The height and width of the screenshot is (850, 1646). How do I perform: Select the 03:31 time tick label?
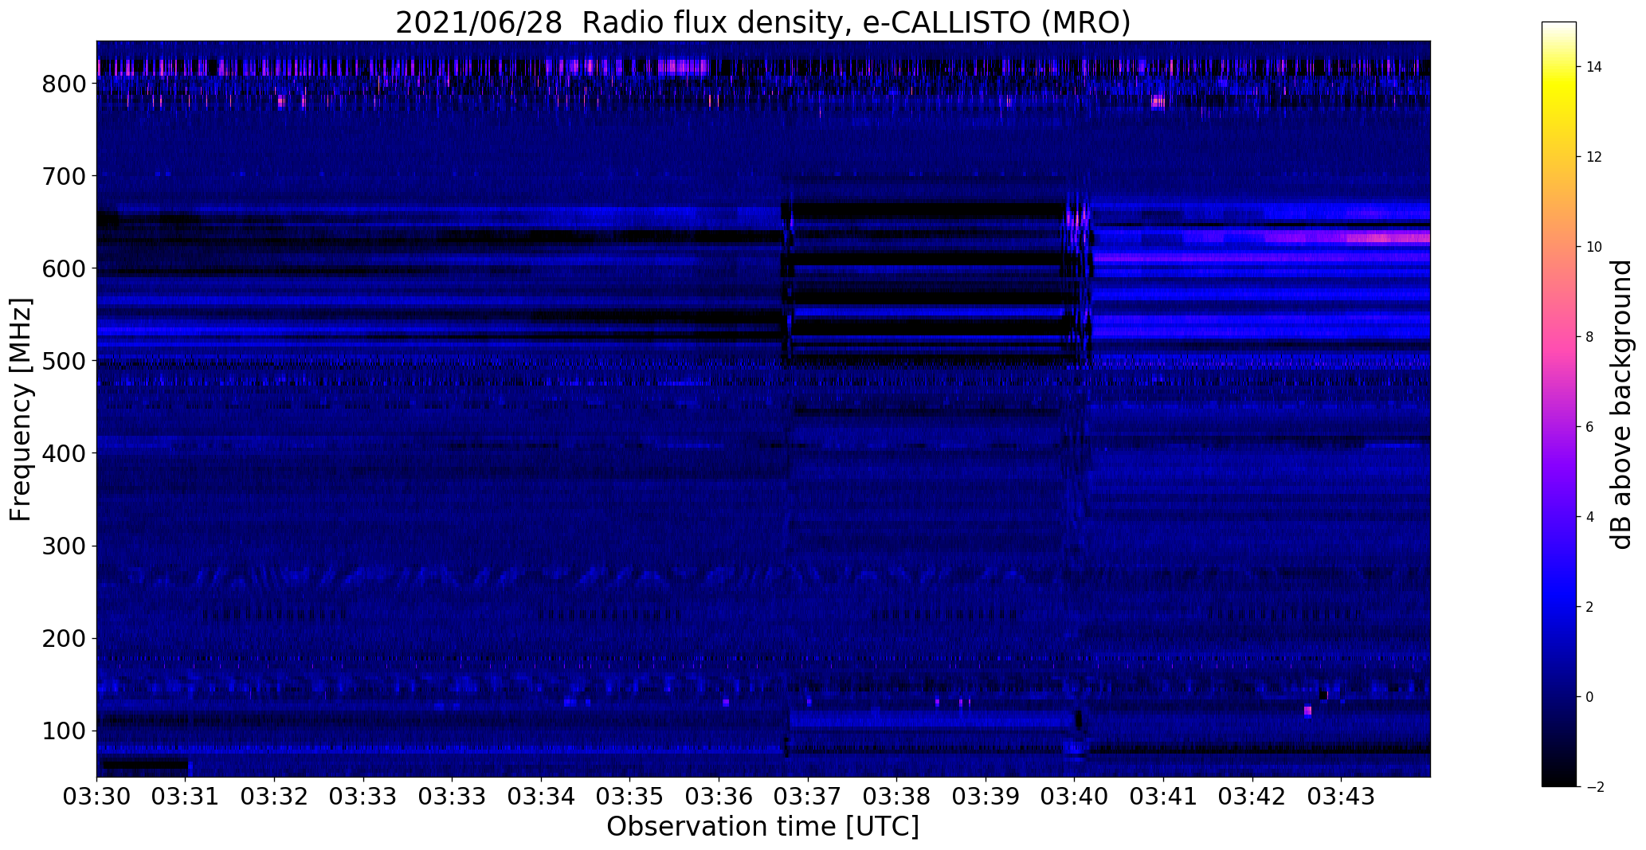(186, 797)
